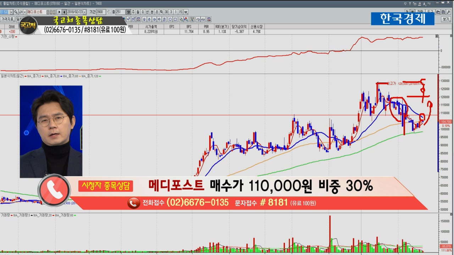This screenshot has height=255, width=454.
Task: Choose the 3 interval button
Action: (171, 12)
